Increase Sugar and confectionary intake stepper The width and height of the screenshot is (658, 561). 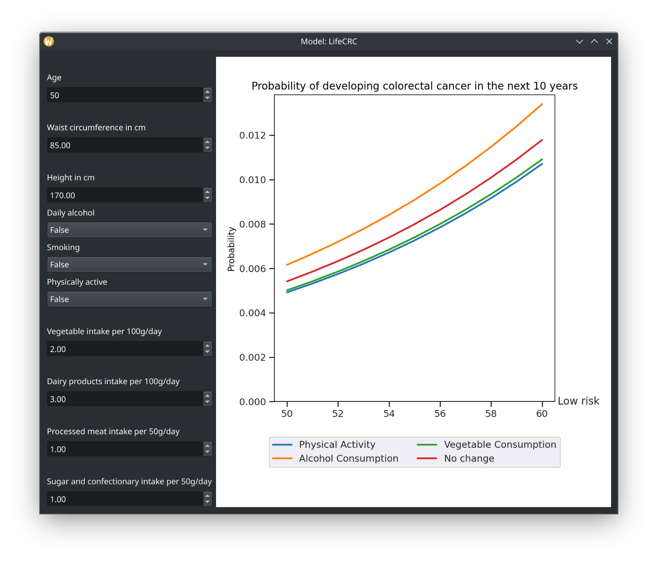click(x=207, y=496)
